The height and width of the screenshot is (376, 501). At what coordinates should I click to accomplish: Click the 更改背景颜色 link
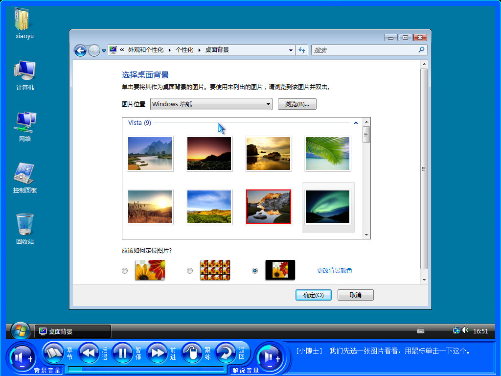coord(335,270)
